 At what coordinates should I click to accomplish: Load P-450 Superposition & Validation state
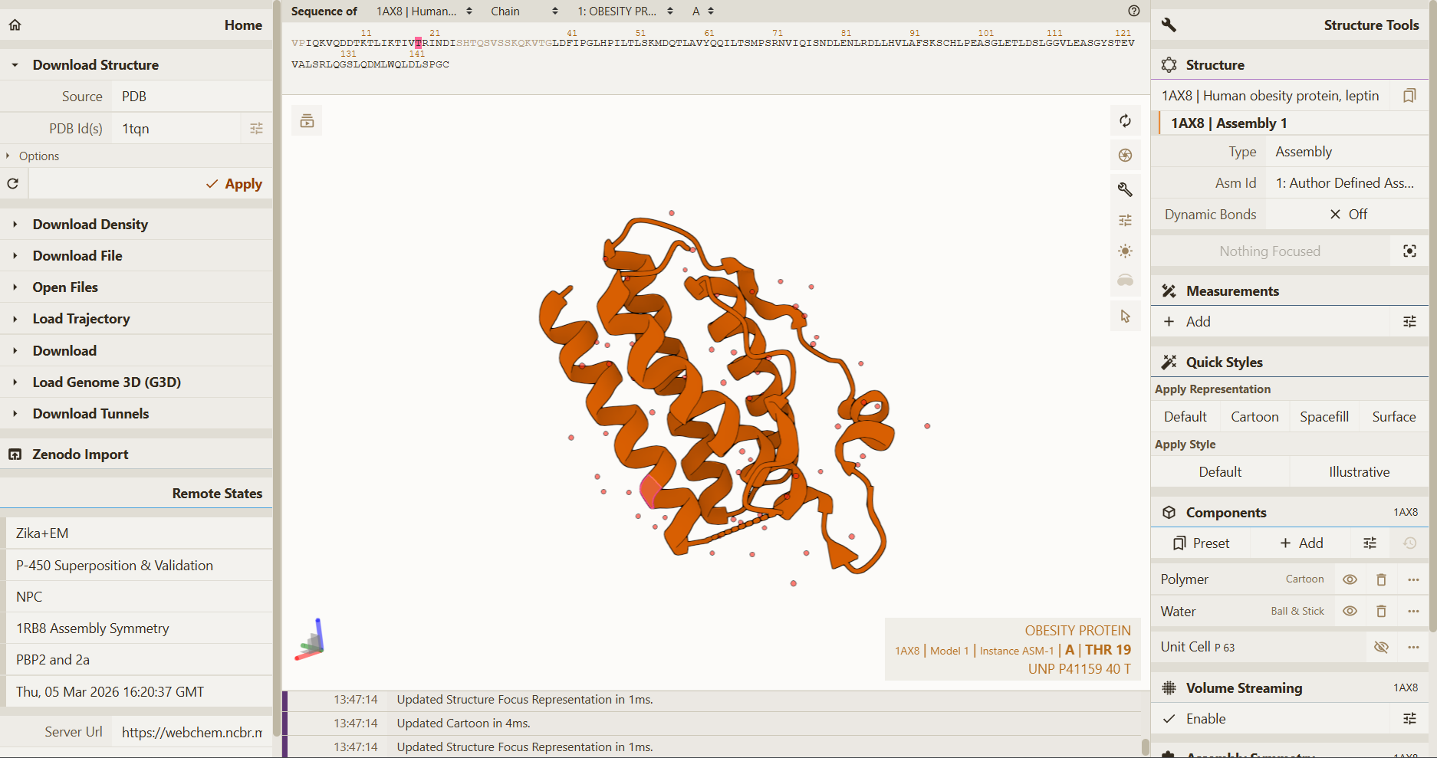point(139,566)
